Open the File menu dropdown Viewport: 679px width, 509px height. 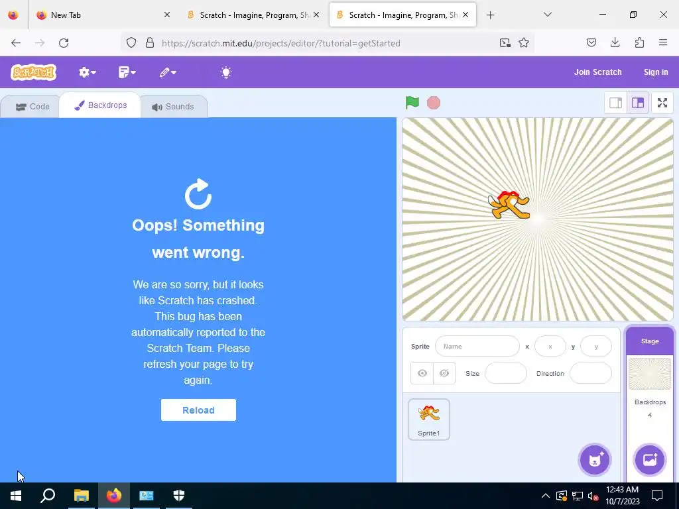127,72
